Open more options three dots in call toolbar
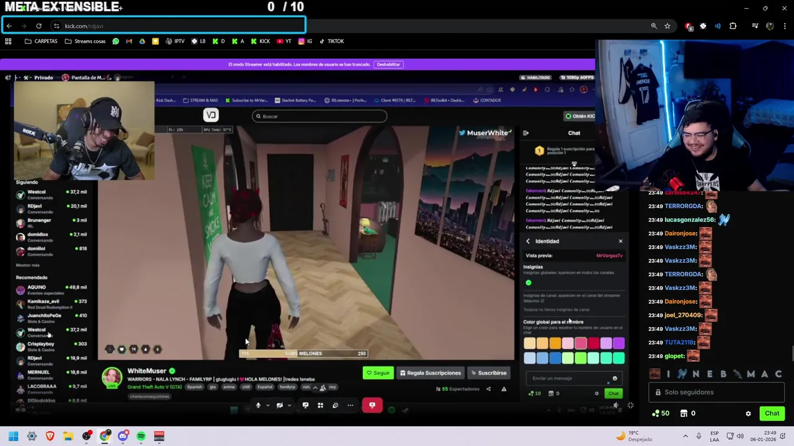 pyautogui.click(x=350, y=405)
